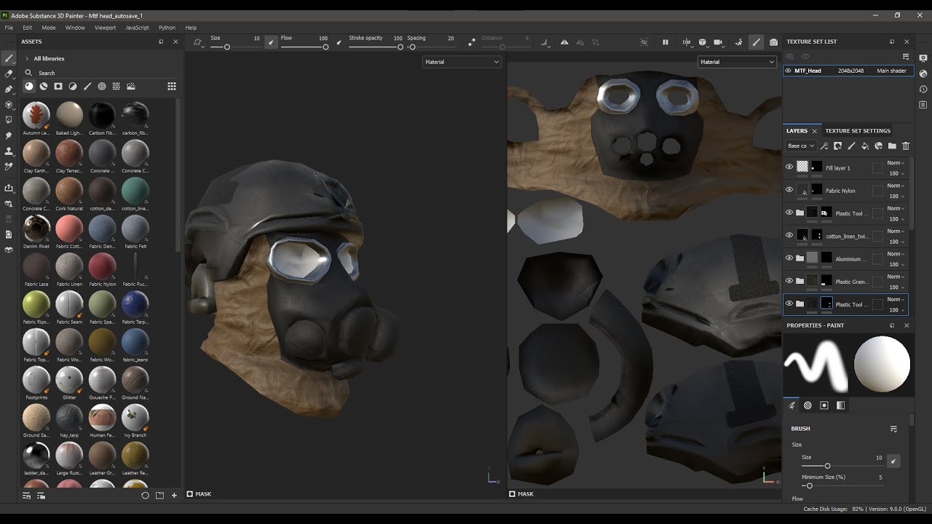932x524 pixels.
Task: Open the Viewport menu
Action: click(105, 28)
